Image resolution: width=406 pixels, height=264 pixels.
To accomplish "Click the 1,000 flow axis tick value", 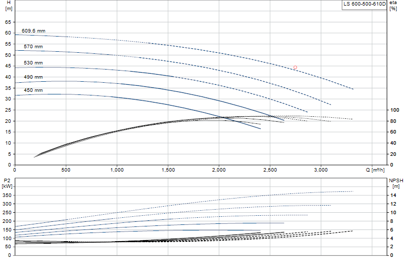I will coord(117,170).
